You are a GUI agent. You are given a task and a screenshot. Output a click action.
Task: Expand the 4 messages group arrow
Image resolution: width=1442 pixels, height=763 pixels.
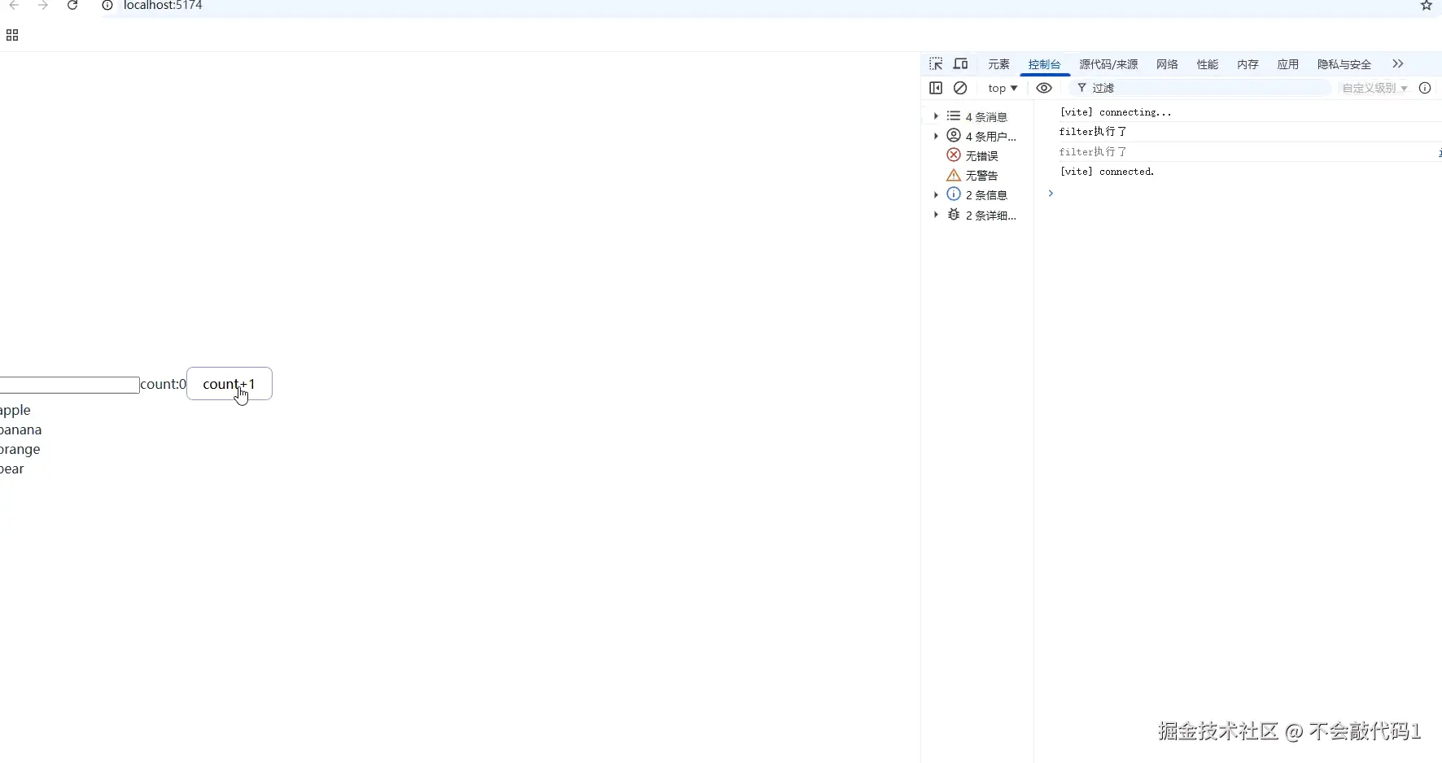[936, 116]
